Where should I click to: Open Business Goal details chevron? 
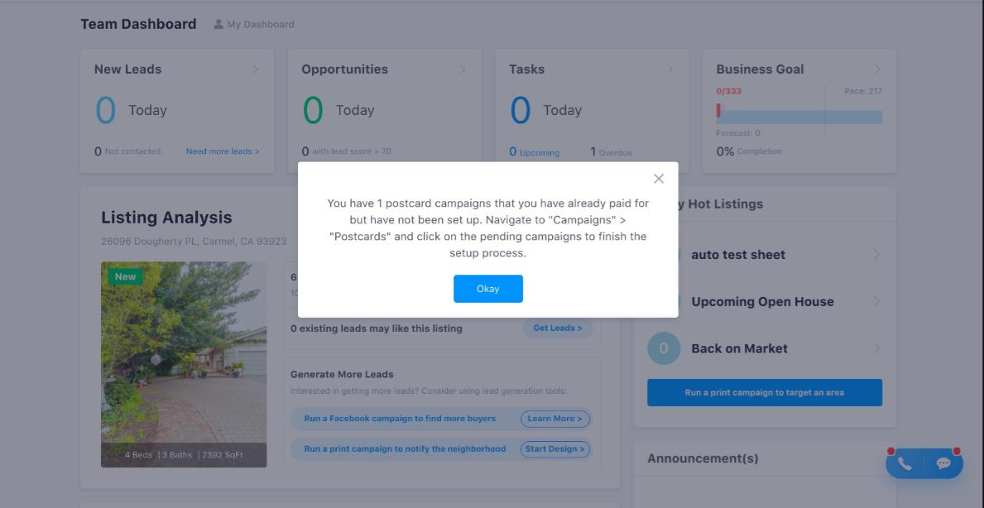[x=877, y=69]
